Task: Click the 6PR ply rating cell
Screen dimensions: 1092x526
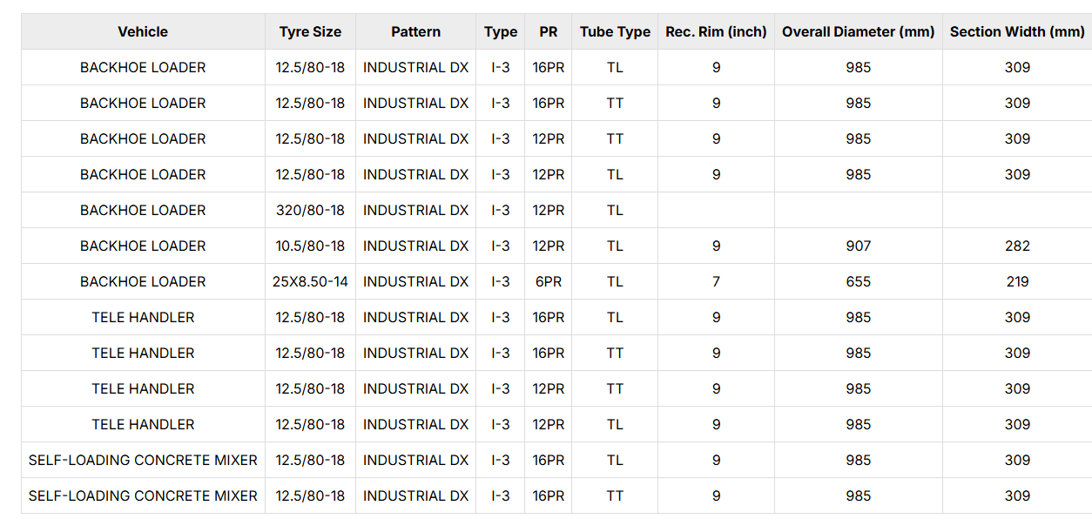Action: tap(548, 281)
